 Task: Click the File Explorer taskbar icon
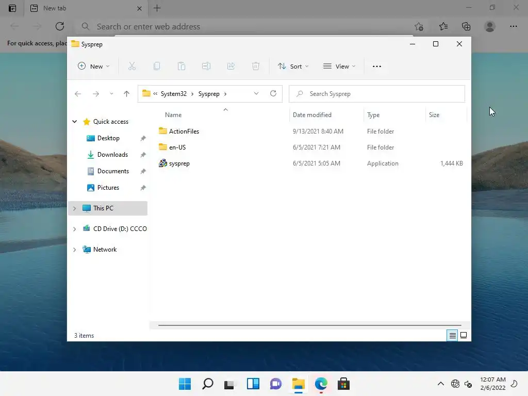click(299, 384)
